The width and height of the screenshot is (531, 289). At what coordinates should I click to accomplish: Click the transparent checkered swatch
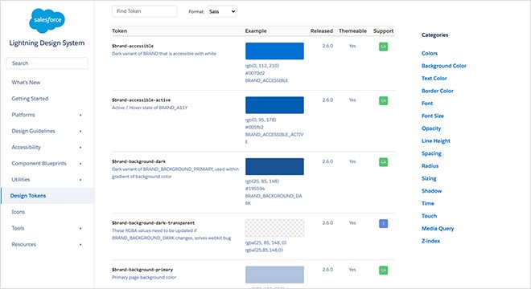[274, 228]
